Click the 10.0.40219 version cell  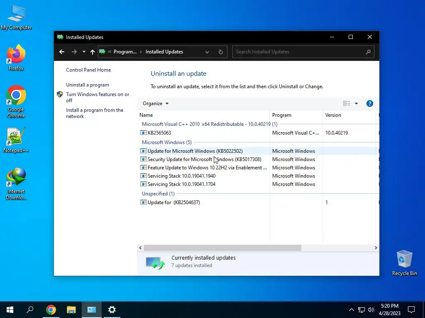click(x=336, y=133)
